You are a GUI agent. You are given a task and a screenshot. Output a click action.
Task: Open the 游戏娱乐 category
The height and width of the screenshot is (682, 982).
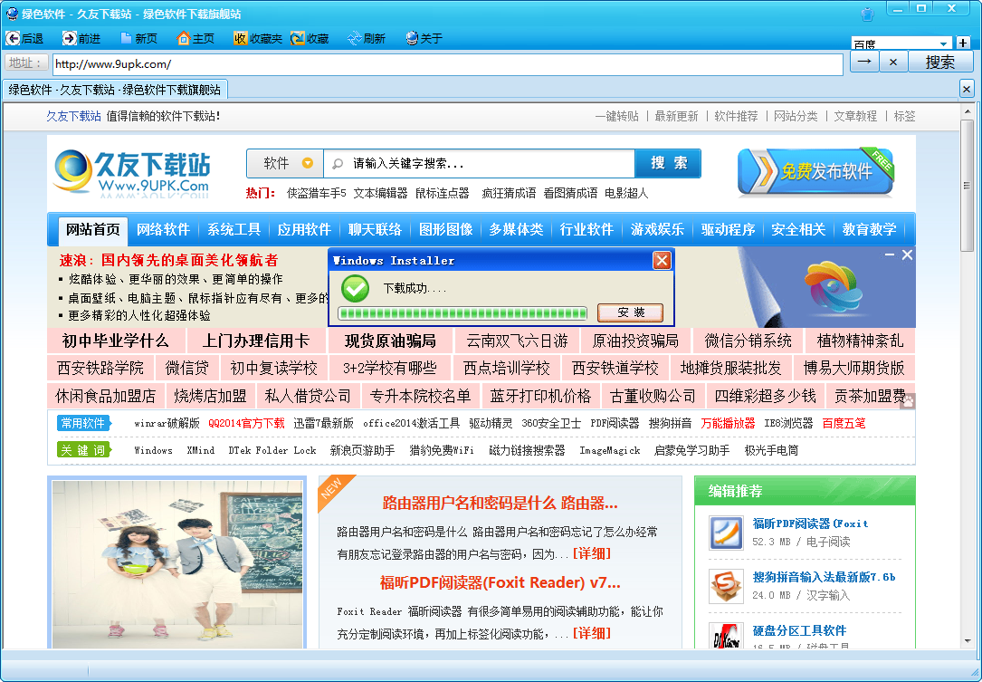coord(658,229)
